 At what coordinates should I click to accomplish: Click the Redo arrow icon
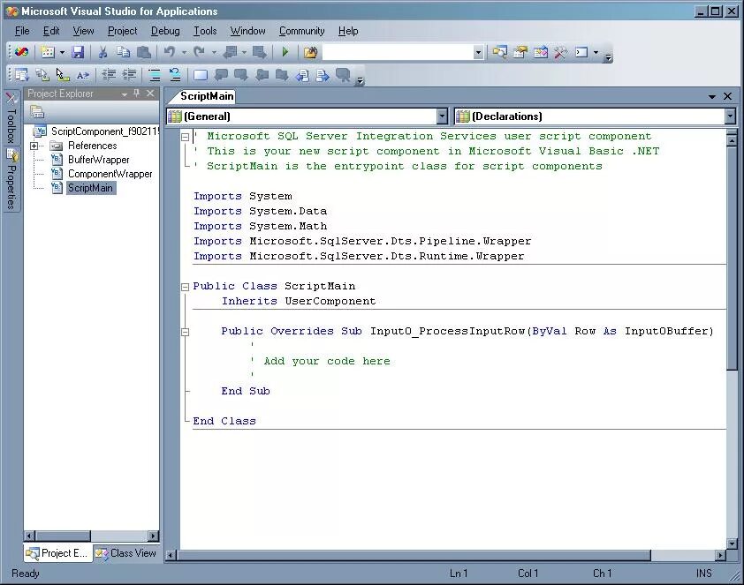coord(200,52)
